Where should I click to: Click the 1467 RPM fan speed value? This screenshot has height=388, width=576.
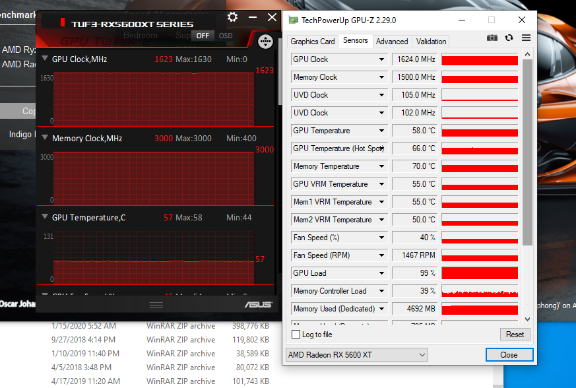(415, 255)
